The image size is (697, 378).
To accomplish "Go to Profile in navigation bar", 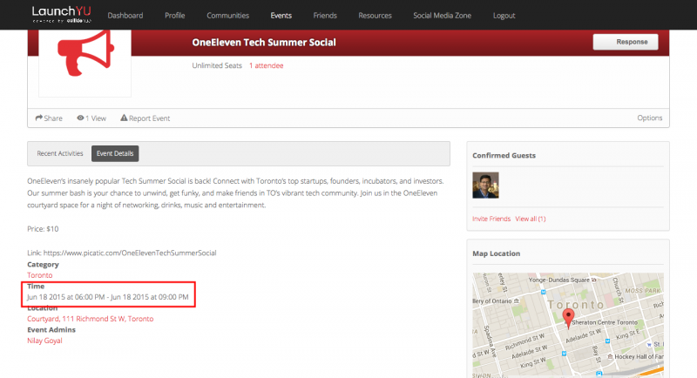I will (175, 16).
